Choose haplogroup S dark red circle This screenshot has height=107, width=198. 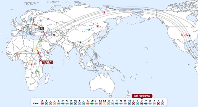133,103
